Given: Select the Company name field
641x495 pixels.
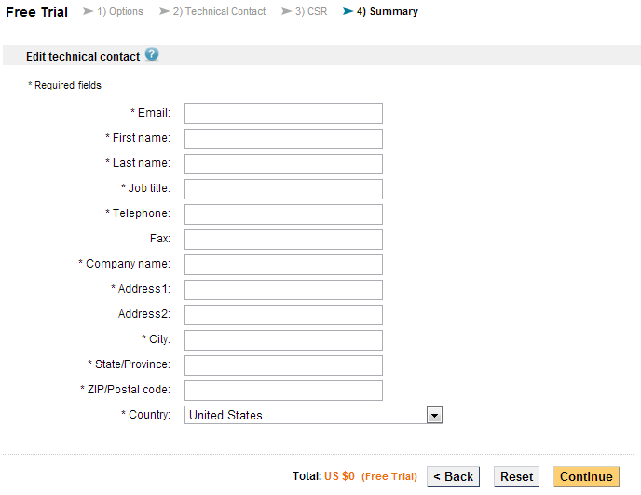Looking at the screenshot, I should [283, 265].
